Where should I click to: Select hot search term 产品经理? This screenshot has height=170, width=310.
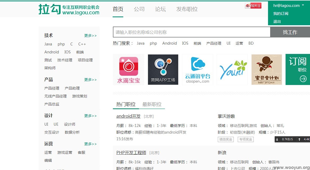coord(214,43)
